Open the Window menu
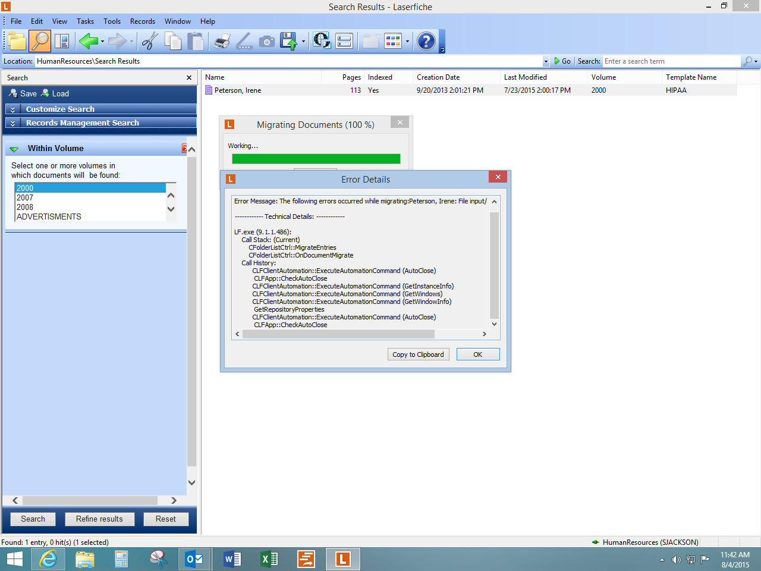 pos(178,21)
